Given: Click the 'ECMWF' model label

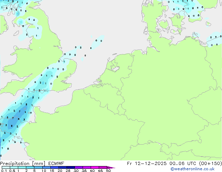Looking at the screenshot, I should tap(56, 164).
